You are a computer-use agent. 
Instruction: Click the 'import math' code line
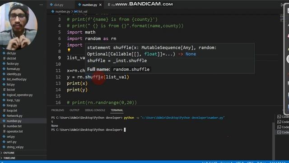click(81, 32)
